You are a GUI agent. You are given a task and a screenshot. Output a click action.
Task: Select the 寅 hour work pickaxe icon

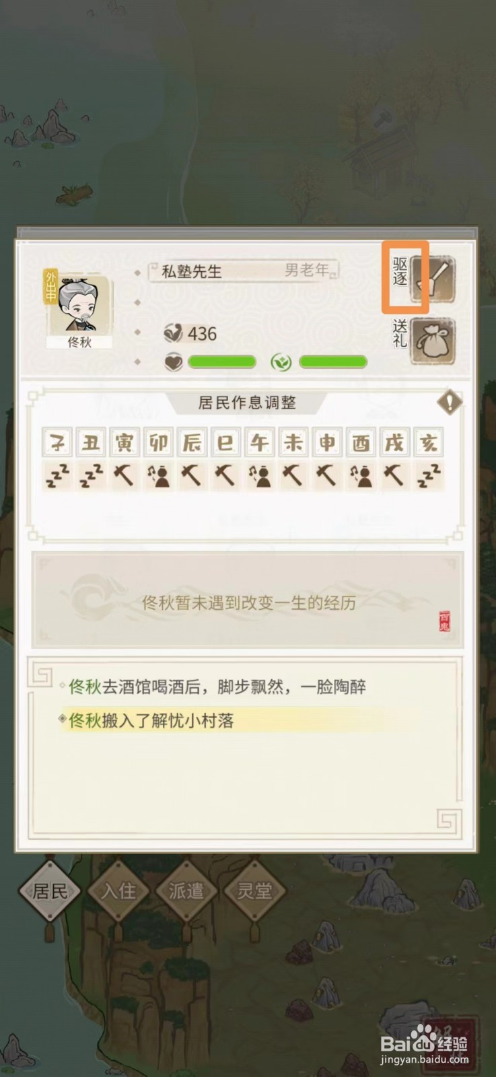pyautogui.click(x=124, y=477)
